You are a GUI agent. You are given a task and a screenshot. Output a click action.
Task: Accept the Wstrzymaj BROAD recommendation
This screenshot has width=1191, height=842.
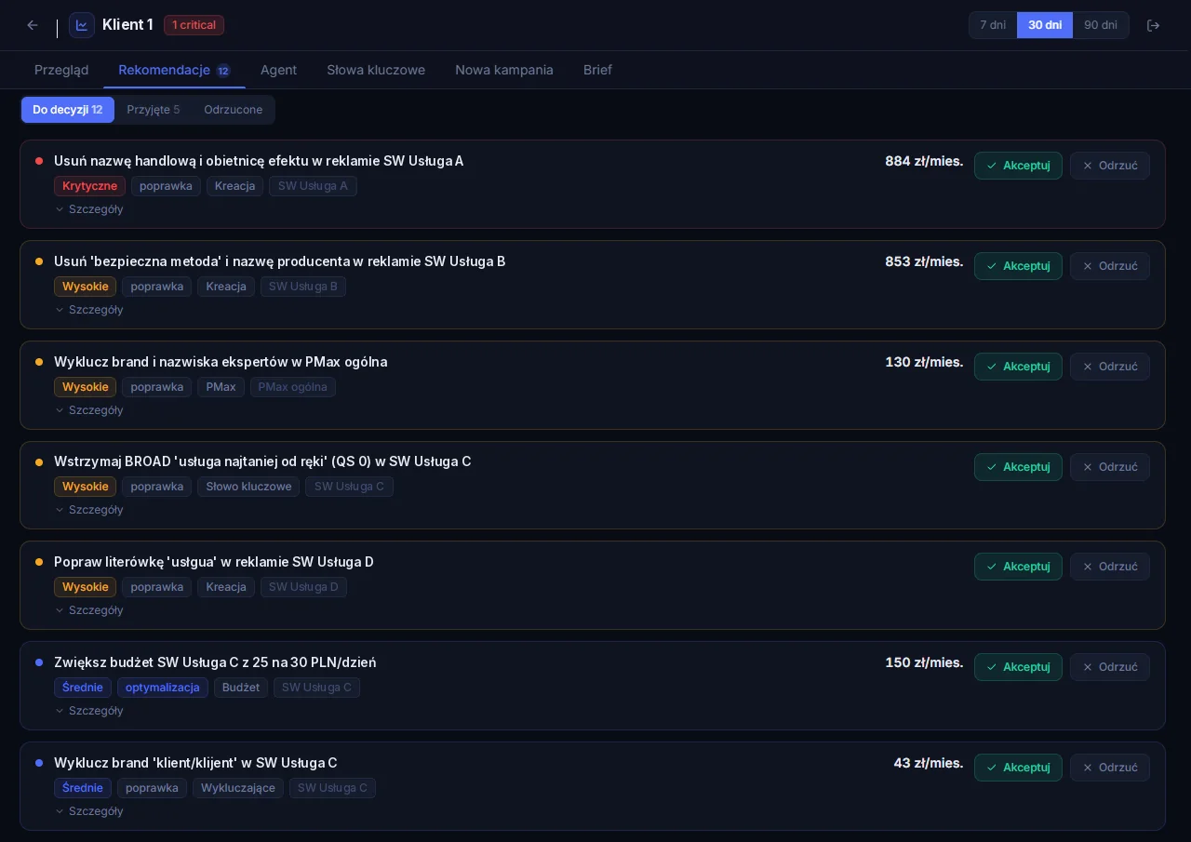click(1018, 467)
